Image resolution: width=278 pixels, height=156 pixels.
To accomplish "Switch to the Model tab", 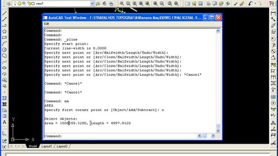I will 33,146.
